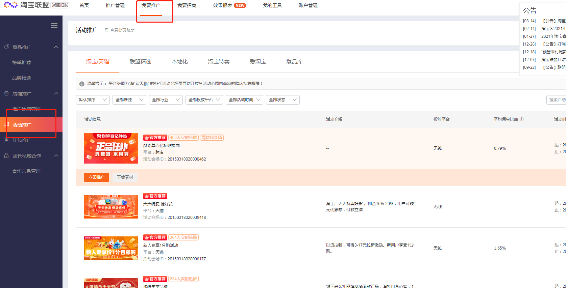Click 官方推荐 badge on 新人专享1分购活动
The image size is (566, 288).
[155, 237]
